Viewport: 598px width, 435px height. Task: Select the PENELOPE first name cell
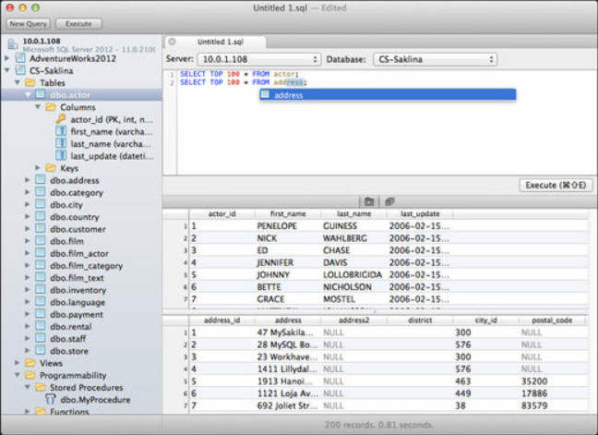tap(288, 226)
